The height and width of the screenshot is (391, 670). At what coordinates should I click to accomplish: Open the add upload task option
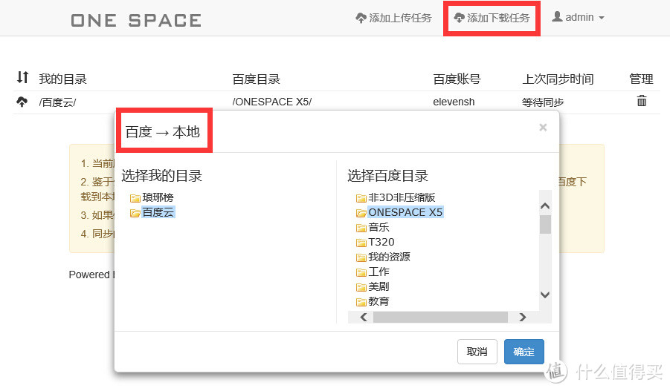pos(393,18)
